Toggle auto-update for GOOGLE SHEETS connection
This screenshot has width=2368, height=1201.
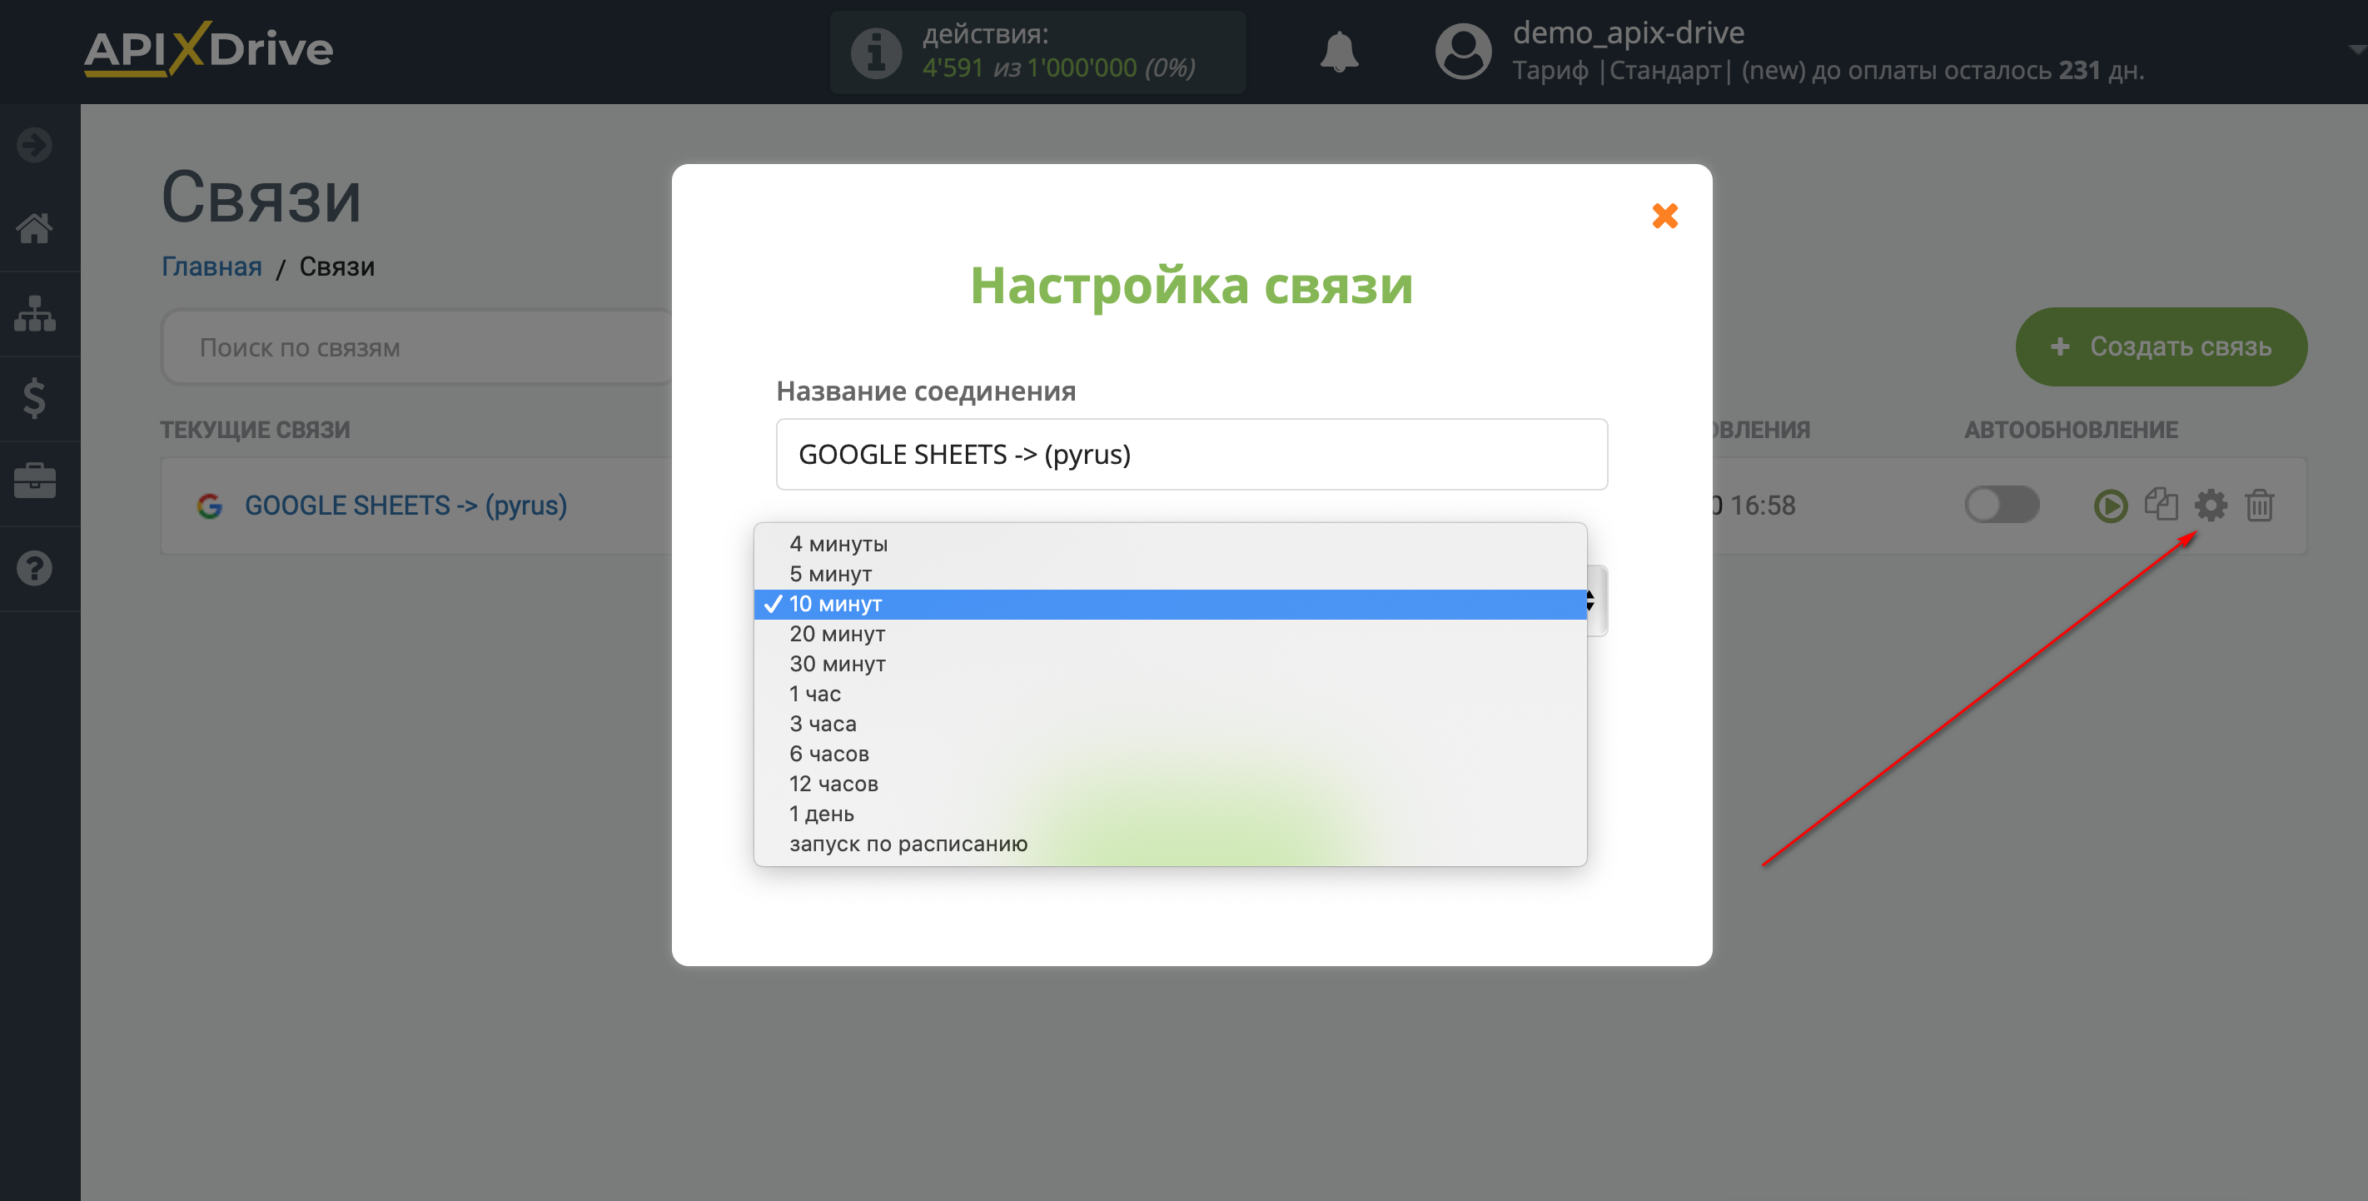click(x=2001, y=505)
